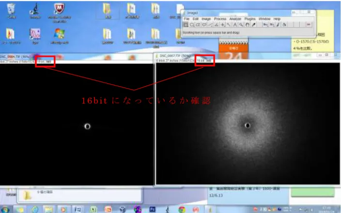
Task: Select the McAfee Security desktop shortcut
Action: click(x=59, y=13)
